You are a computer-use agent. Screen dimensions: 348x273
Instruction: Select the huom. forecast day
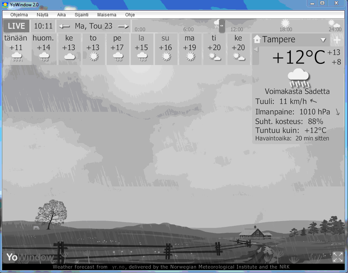click(44, 49)
